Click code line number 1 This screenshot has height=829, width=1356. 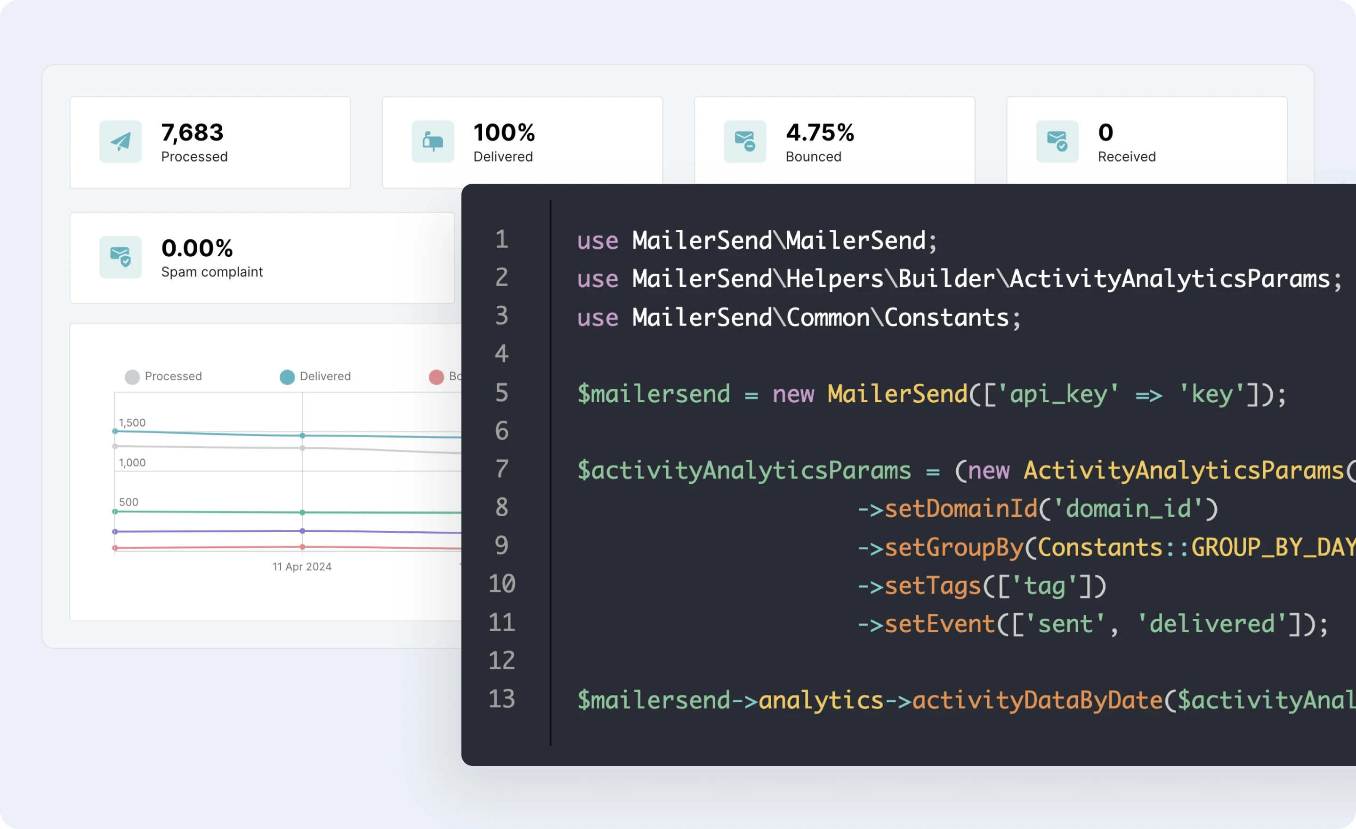coord(502,239)
